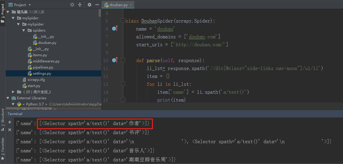Click the fold end marker at line 15
The height and width of the screenshot is (164, 343).
click(x=123, y=100)
